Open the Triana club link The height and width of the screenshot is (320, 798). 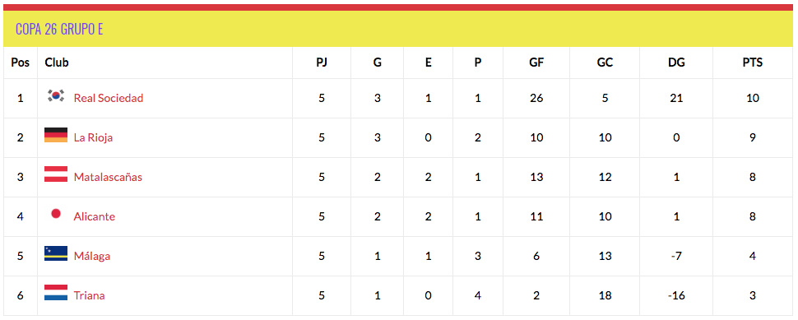tap(89, 295)
